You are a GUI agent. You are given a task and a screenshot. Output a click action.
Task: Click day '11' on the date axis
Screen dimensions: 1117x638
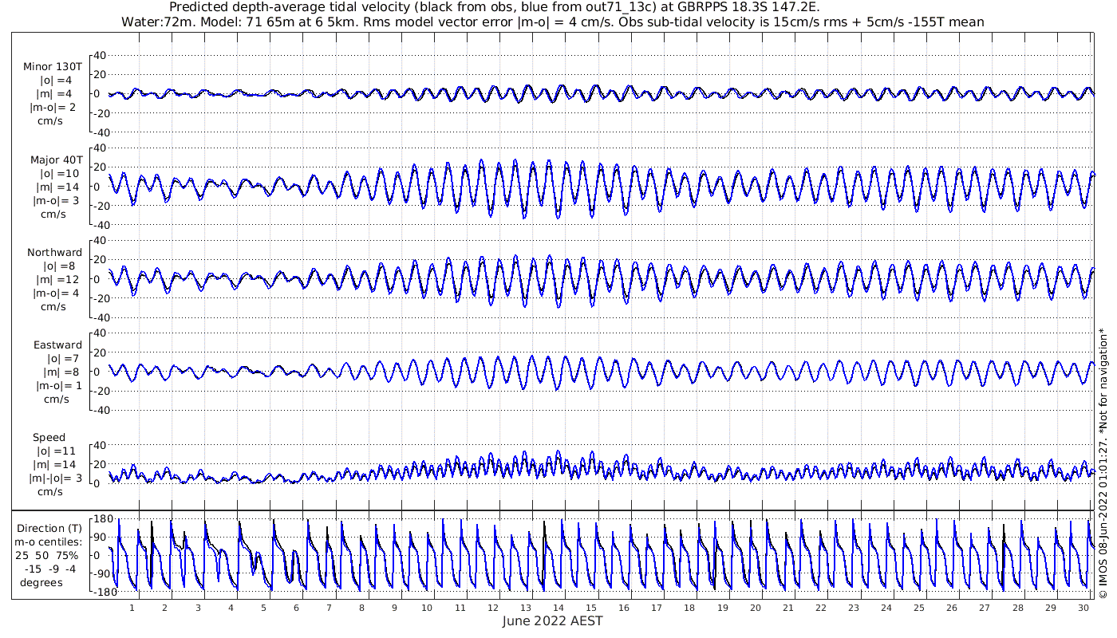(460, 607)
